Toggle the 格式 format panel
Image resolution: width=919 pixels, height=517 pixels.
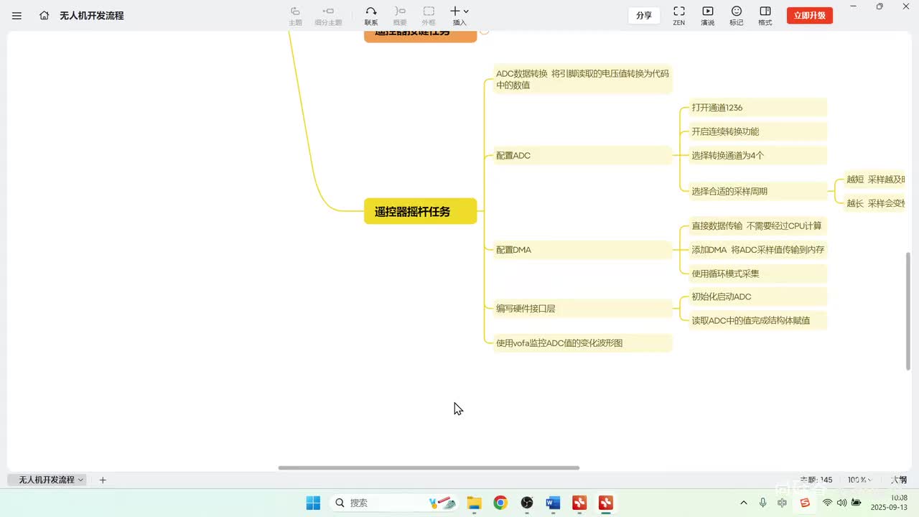click(x=765, y=16)
